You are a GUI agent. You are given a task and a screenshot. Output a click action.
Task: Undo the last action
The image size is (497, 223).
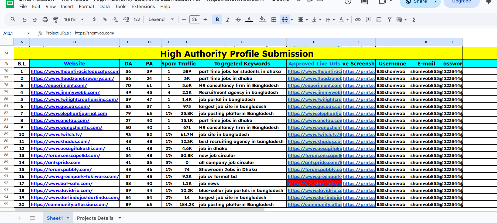pyautogui.click(x=24, y=19)
